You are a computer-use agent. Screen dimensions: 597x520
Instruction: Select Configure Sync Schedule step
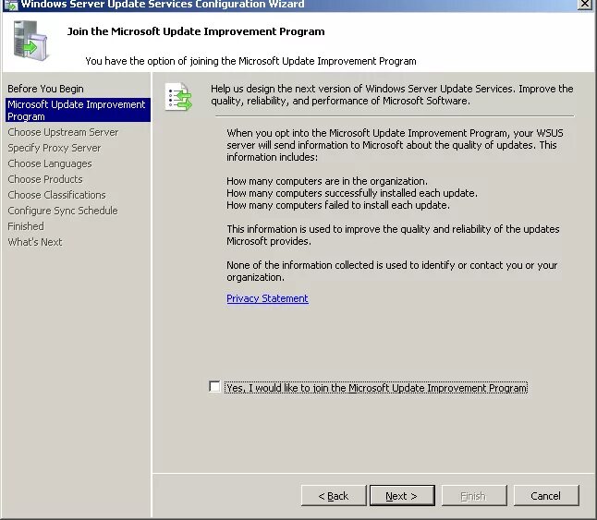click(63, 211)
